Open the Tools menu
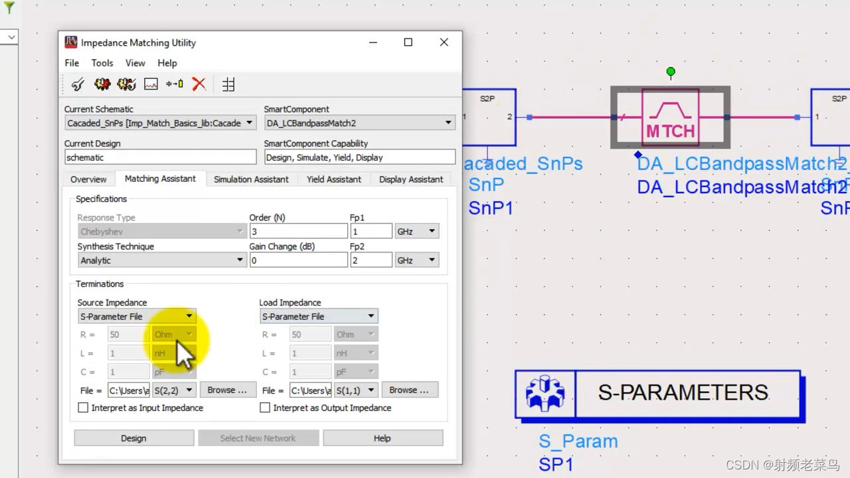 [102, 63]
